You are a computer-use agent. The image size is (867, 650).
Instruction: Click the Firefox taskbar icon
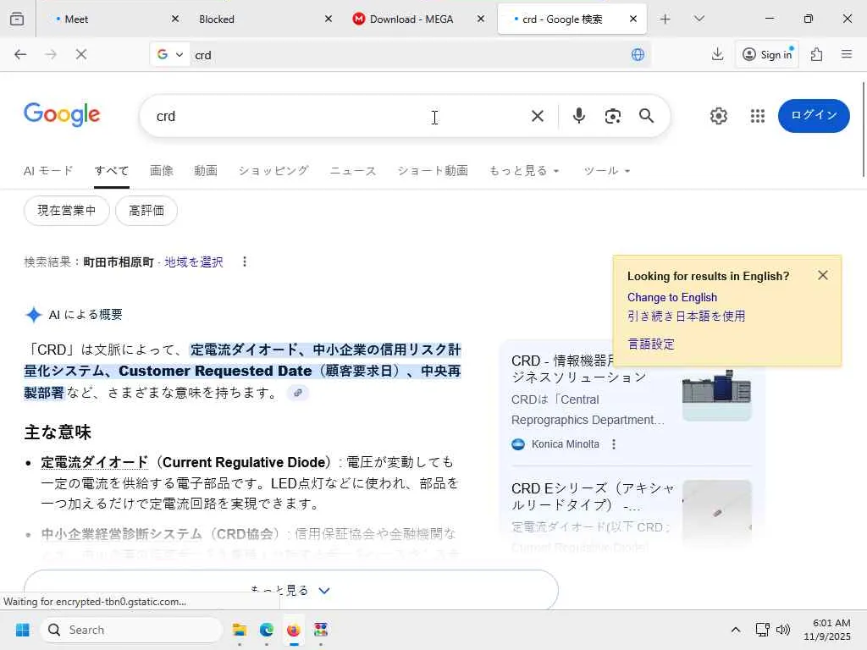tap(294, 630)
